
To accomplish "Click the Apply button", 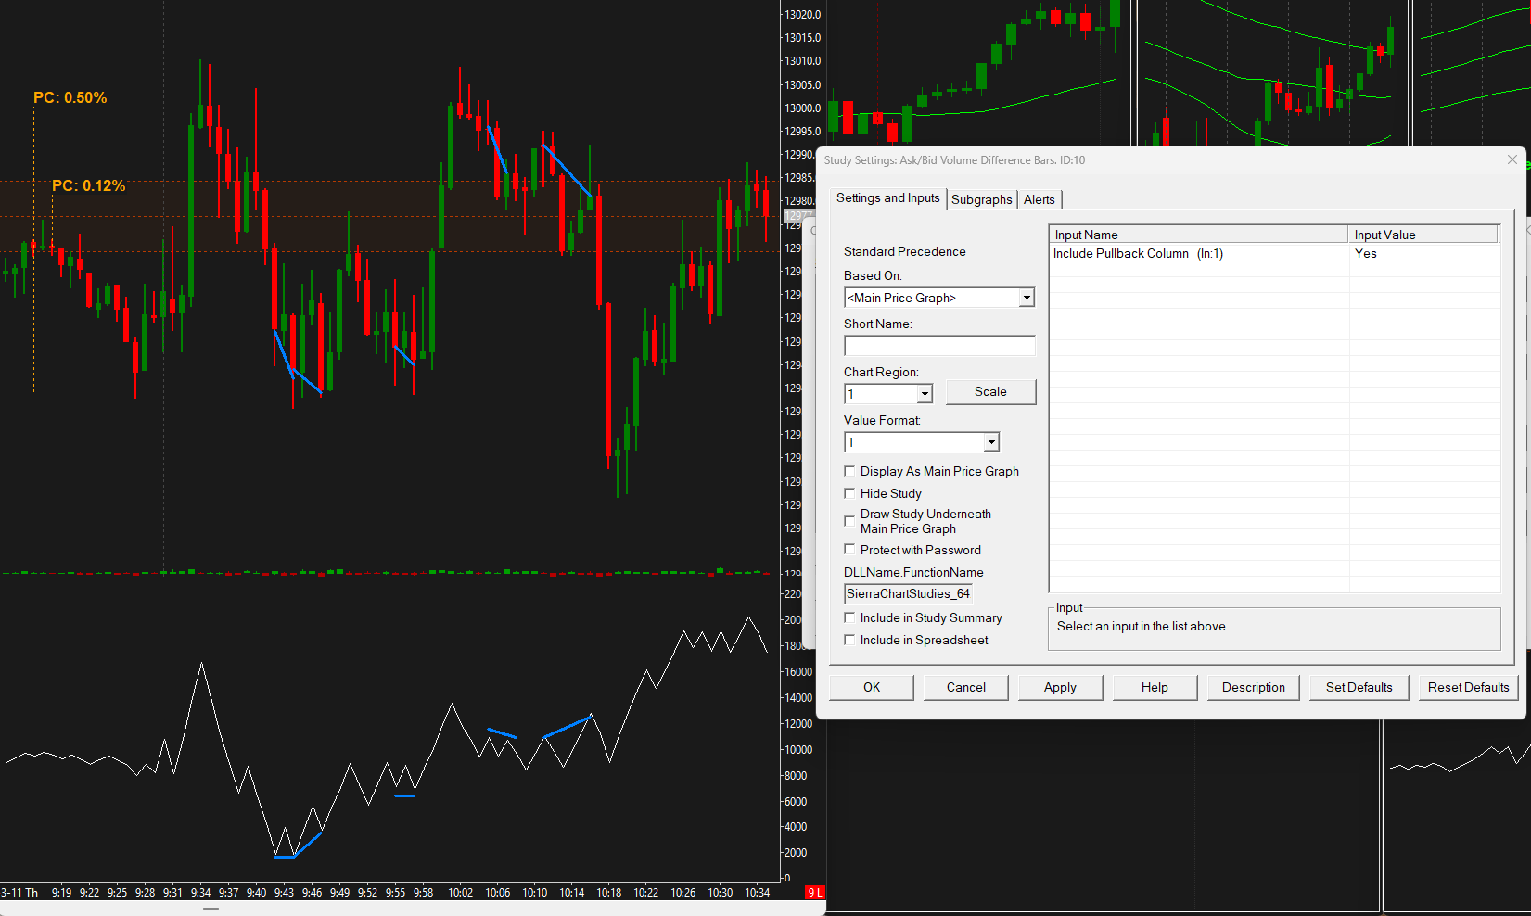I will point(1060,688).
